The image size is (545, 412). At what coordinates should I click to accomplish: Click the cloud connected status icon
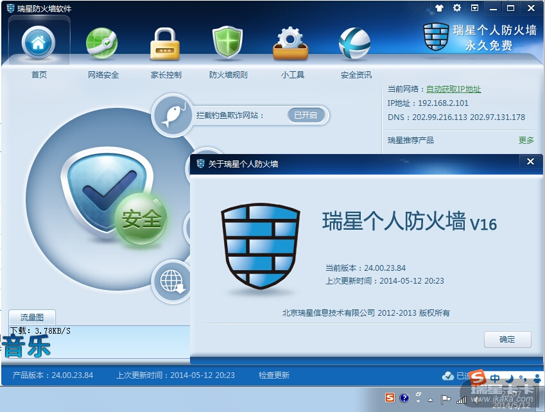(448, 375)
